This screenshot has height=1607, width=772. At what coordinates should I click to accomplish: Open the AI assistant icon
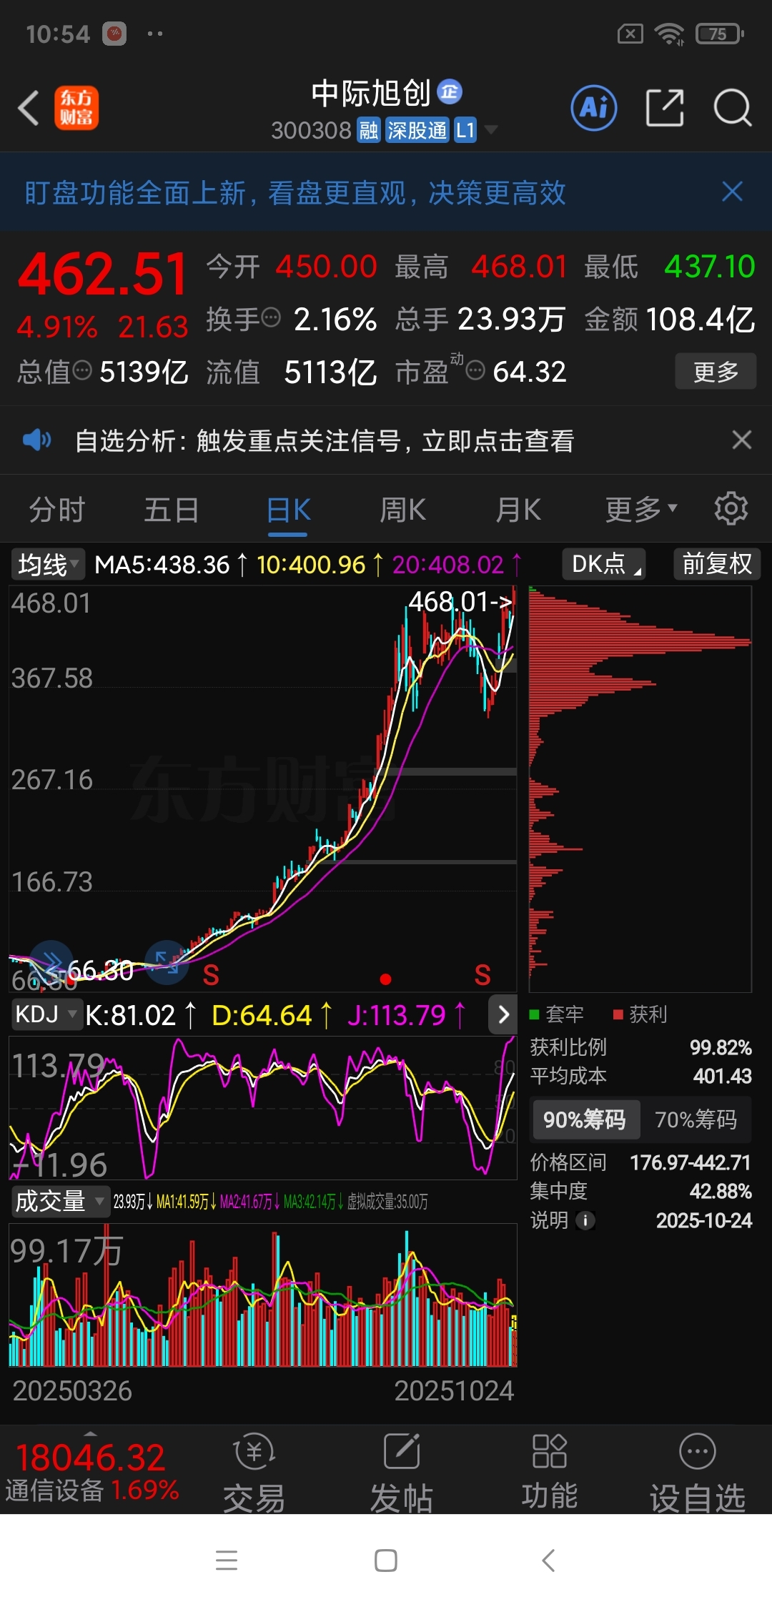594,108
